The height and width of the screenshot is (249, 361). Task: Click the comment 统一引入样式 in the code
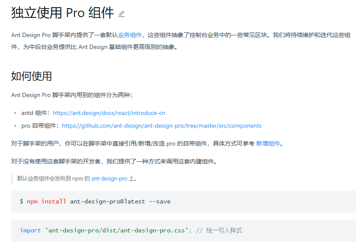(224, 230)
